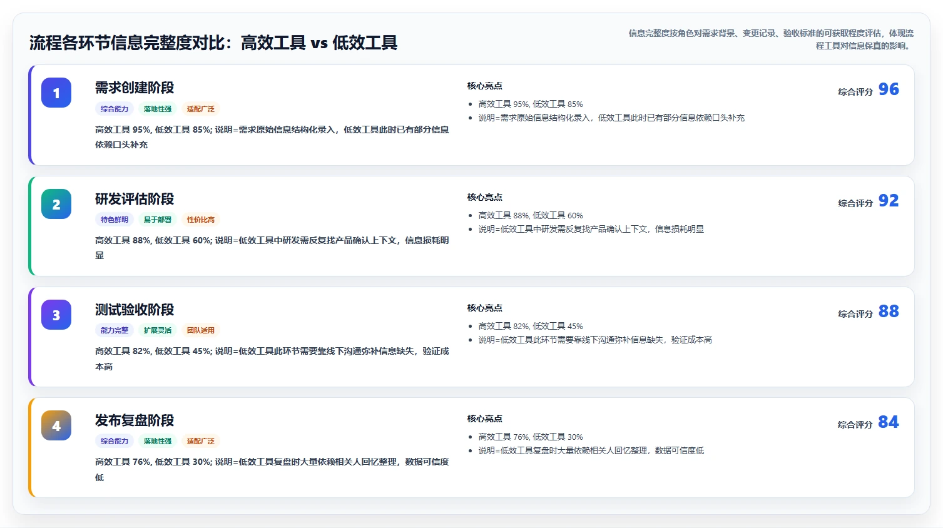Click description paragraph under 需求创建阶段 tags

pyautogui.click(x=272, y=137)
